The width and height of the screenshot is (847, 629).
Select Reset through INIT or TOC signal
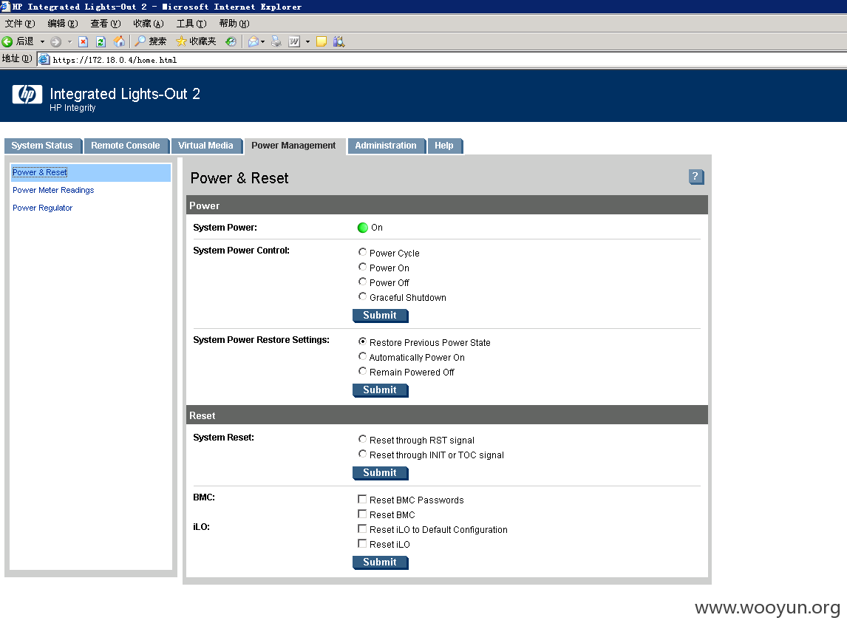pos(362,454)
